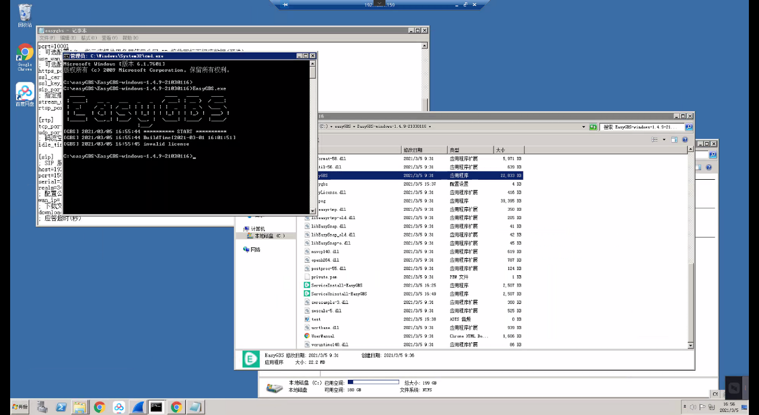Click EasyGBS icon in details pane
Viewport: 759px width, 415px height.
pos(250,359)
